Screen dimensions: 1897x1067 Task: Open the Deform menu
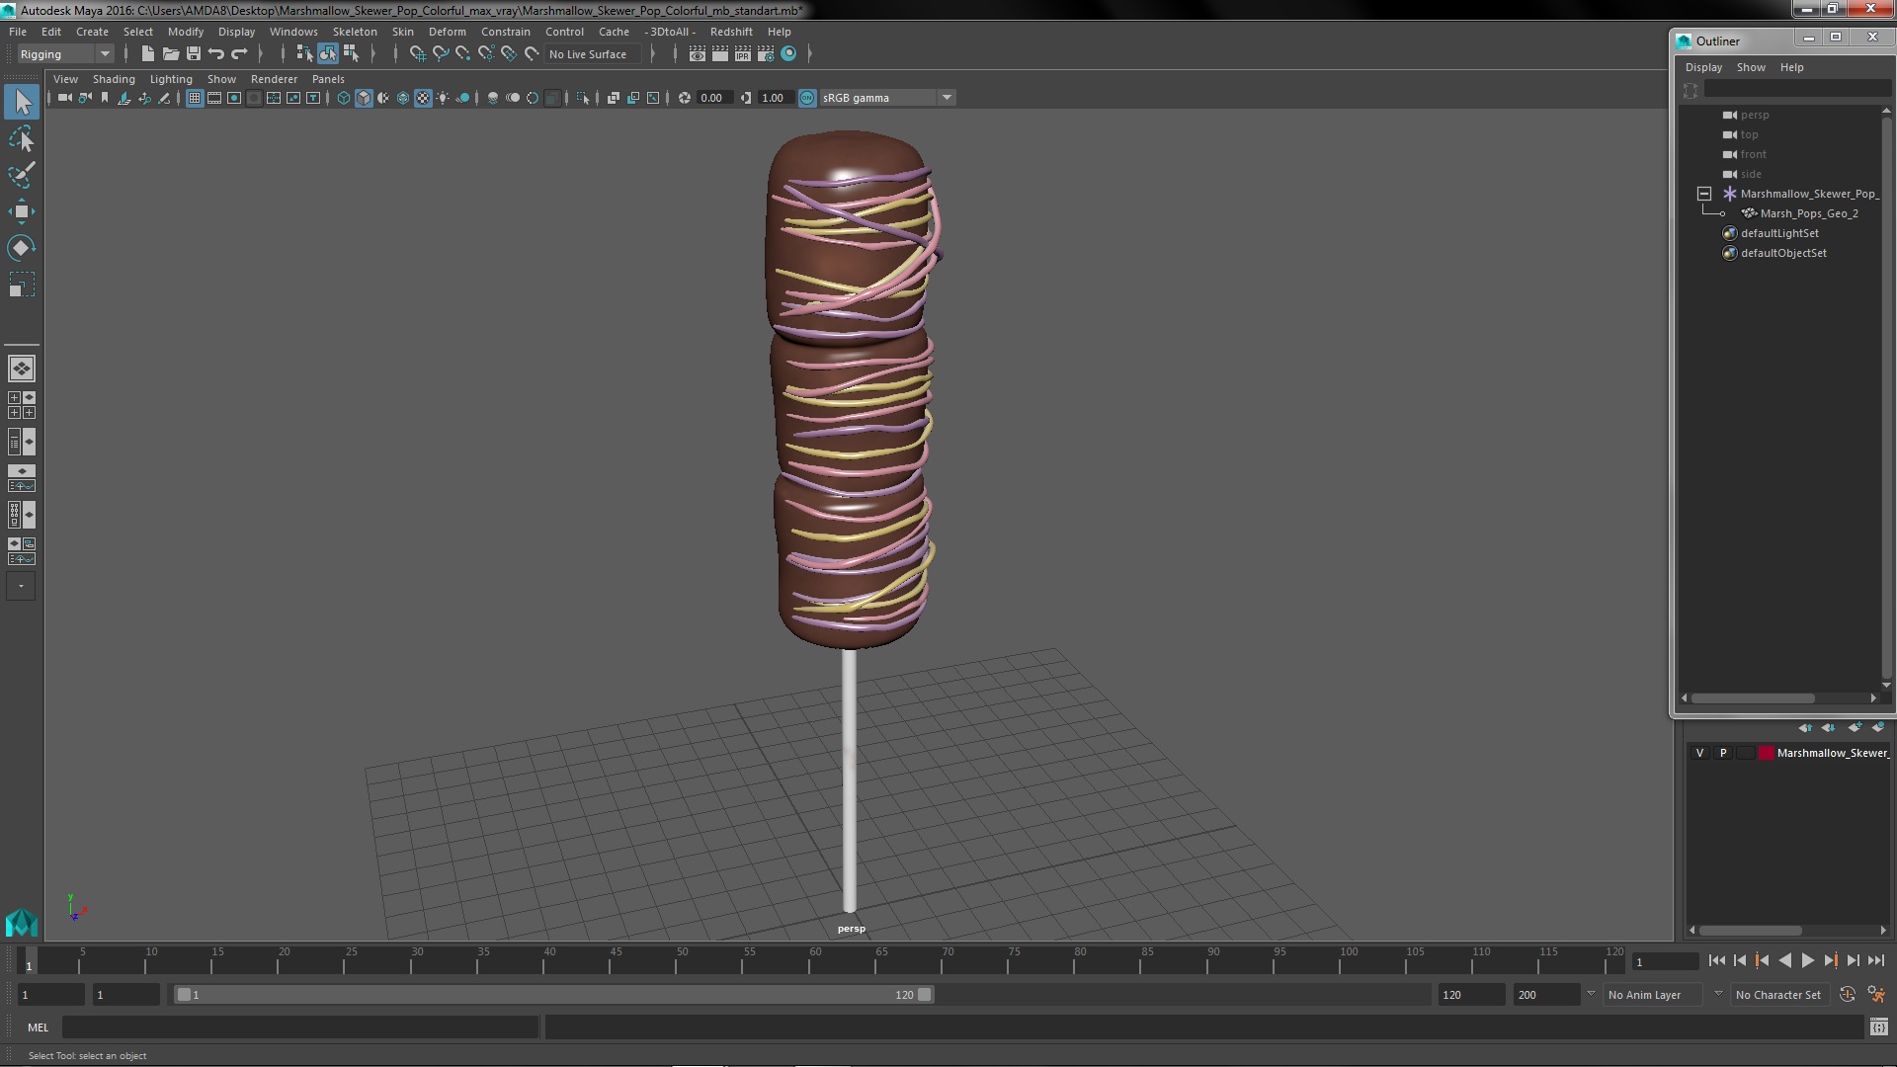447,32
